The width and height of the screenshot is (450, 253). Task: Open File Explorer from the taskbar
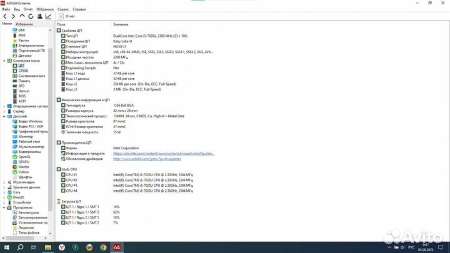(48, 247)
